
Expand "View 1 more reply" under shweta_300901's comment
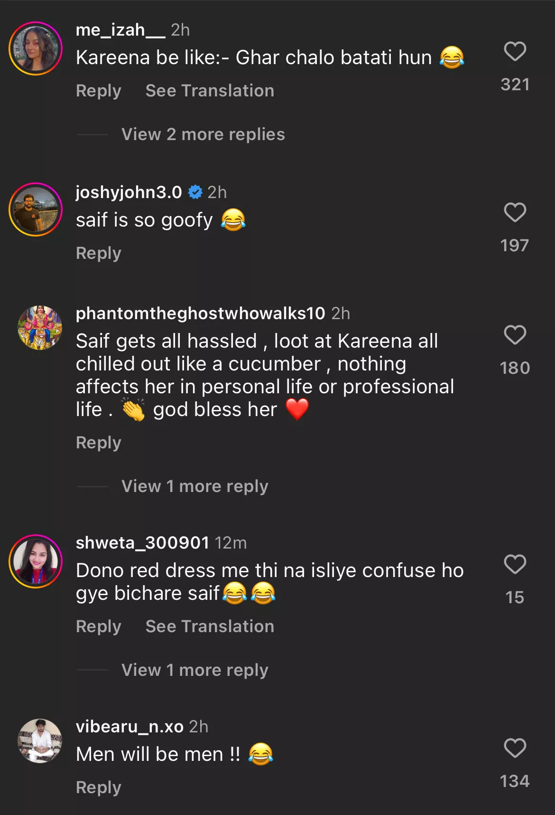[x=194, y=670]
